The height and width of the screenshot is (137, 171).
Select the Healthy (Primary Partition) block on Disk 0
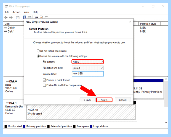point(148,90)
